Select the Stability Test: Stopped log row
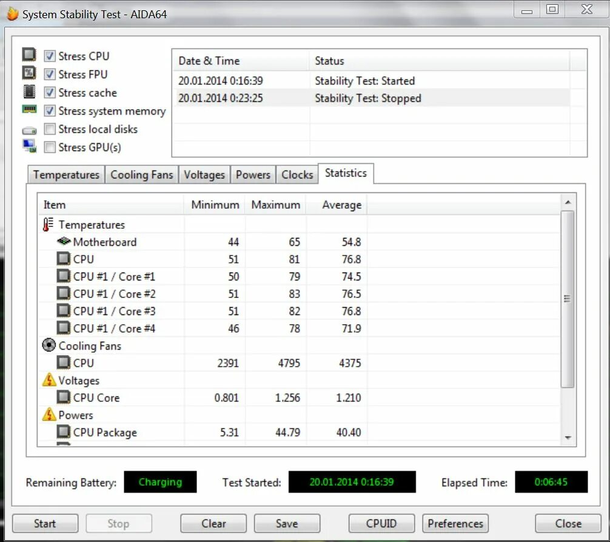The height and width of the screenshot is (542, 610). click(x=371, y=98)
